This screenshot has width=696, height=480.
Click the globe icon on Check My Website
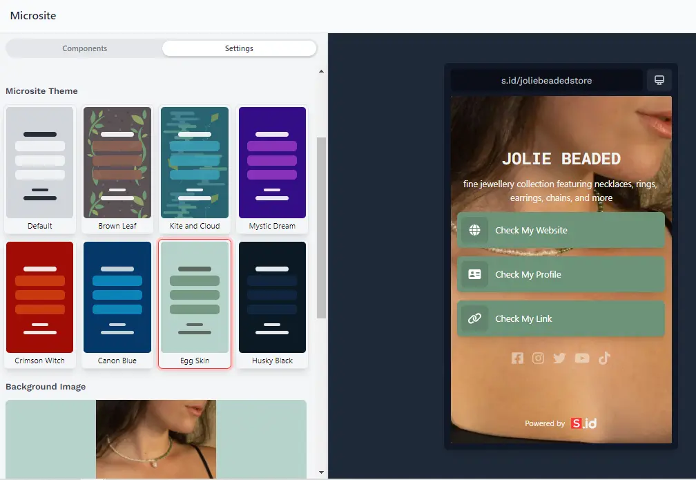tap(474, 230)
